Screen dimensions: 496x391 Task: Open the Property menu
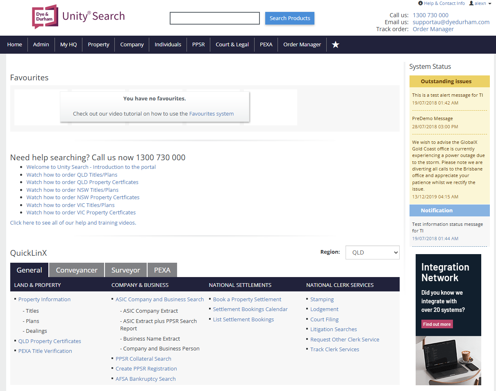tap(98, 44)
